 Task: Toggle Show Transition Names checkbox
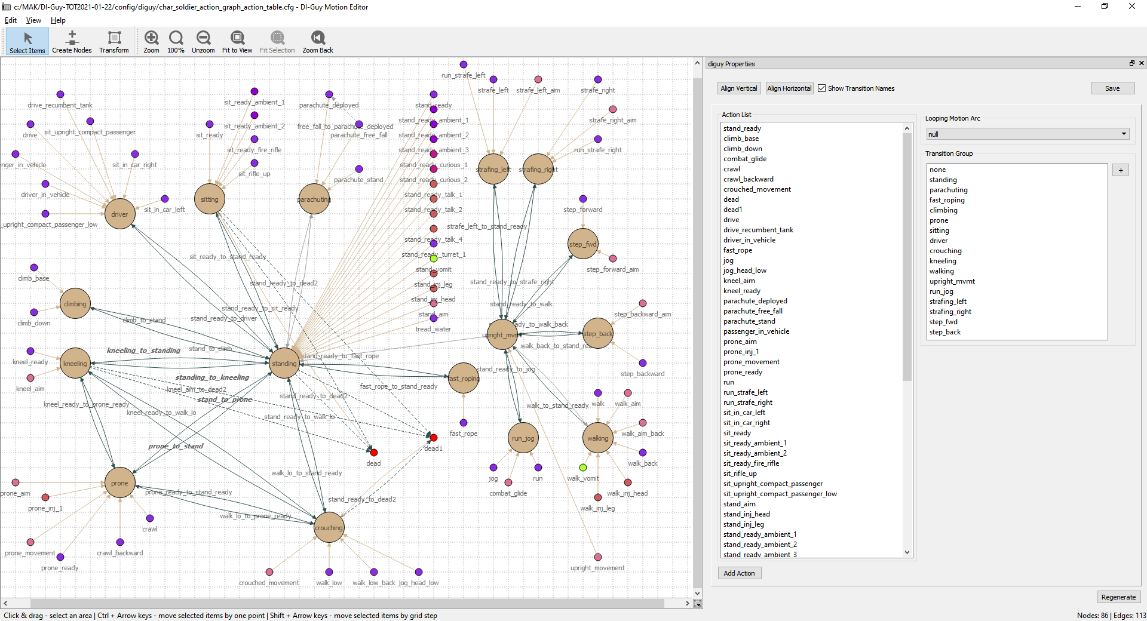tap(822, 88)
